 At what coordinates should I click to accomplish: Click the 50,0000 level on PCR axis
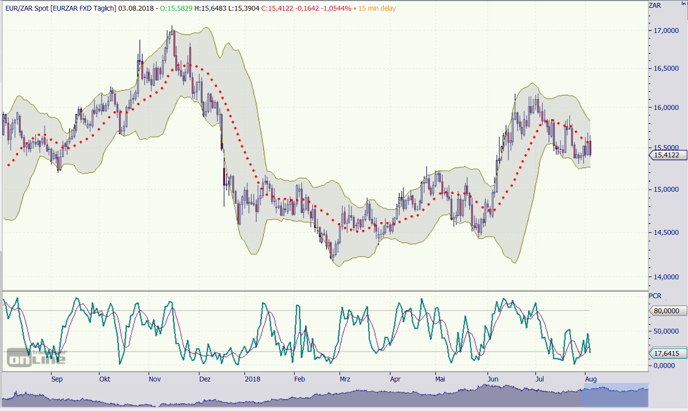(666, 331)
